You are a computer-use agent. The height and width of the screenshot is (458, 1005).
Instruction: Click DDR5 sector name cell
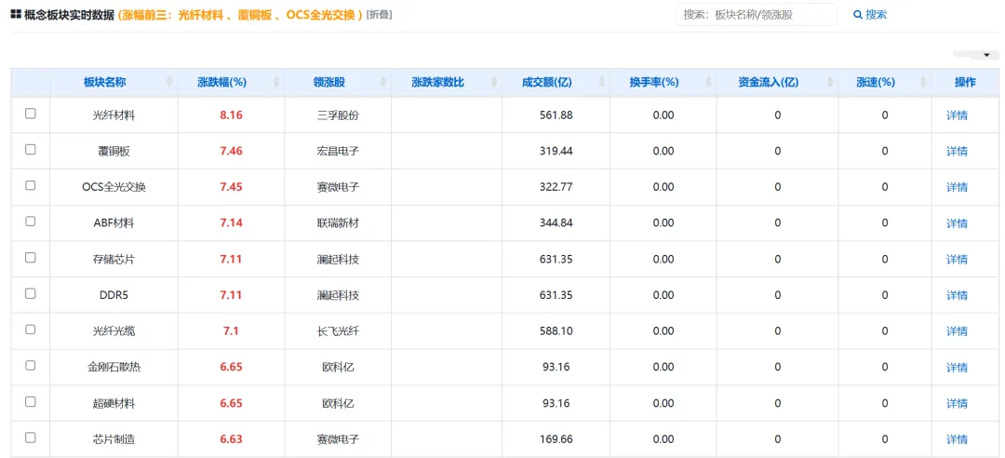tap(114, 295)
